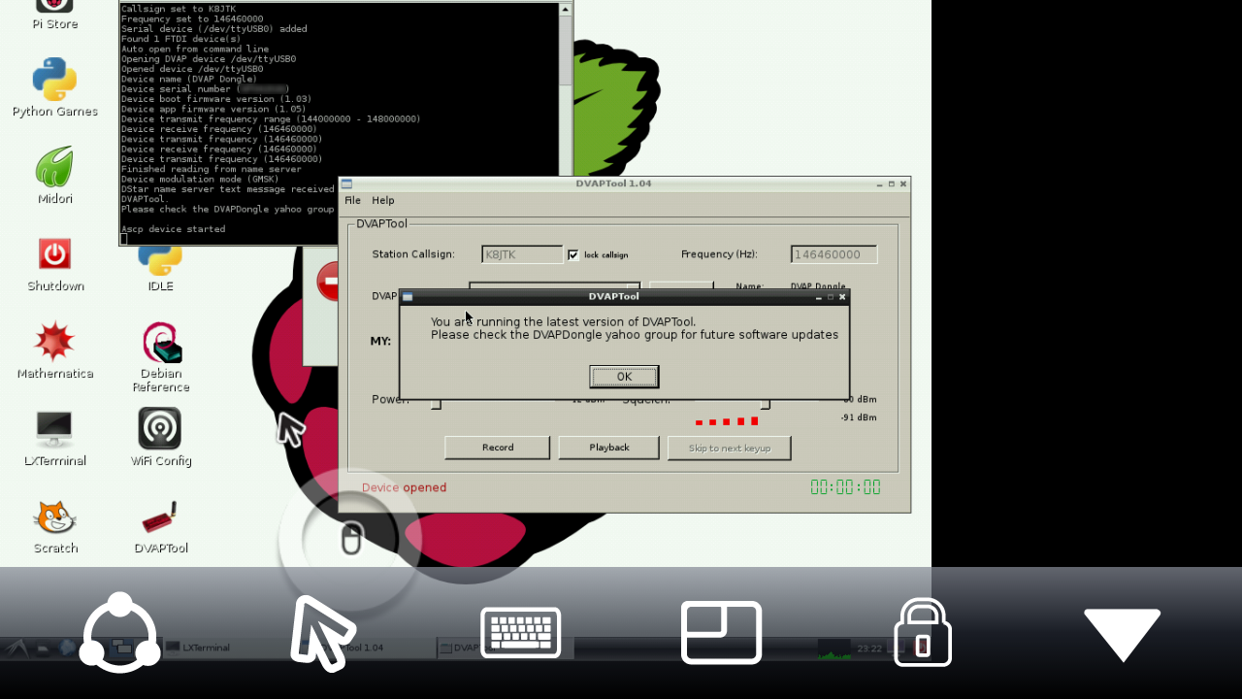The image size is (1242, 699).
Task: Launch the Mathematica desktop icon
Action: click(55, 350)
